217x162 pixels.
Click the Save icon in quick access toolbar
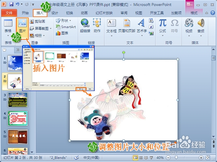[11, 4]
